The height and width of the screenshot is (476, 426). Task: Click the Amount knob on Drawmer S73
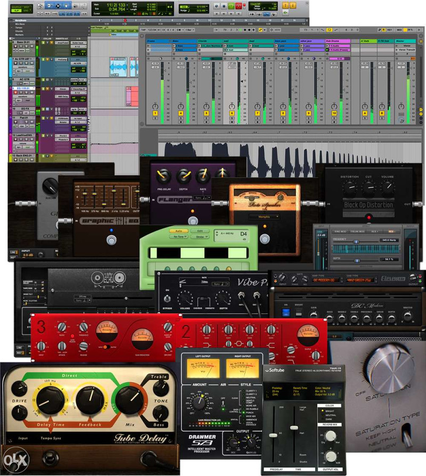pos(199,402)
